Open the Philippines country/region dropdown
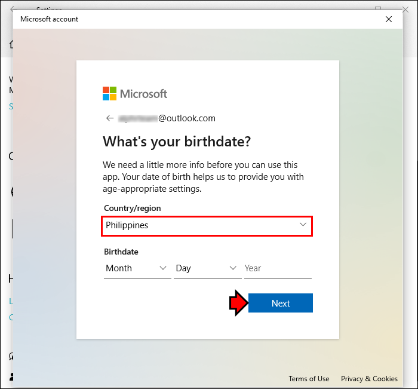 click(x=207, y=226)
